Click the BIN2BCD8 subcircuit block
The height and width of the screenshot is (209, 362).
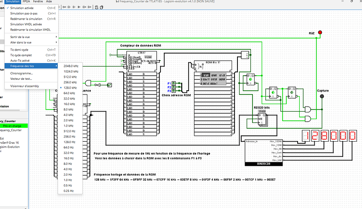click(x=264, y=153)
